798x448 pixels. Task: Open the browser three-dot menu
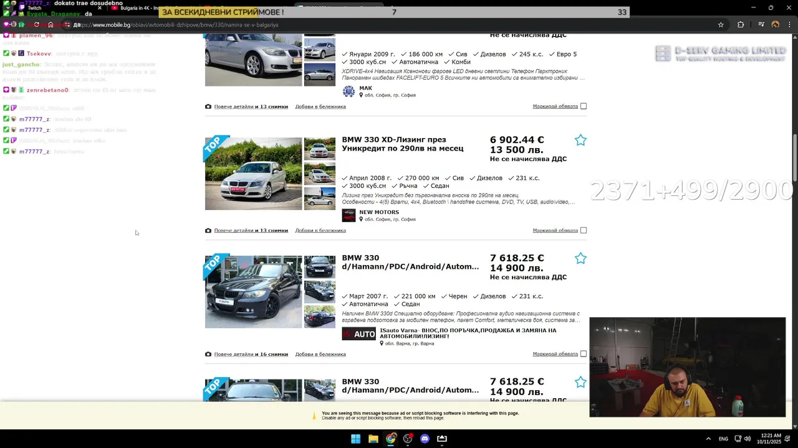[789, 24]
